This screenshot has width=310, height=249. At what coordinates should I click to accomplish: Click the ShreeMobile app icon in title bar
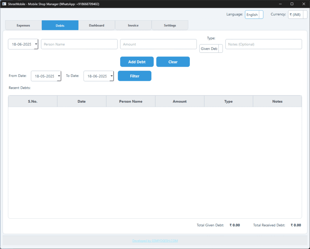pos(4,4)
